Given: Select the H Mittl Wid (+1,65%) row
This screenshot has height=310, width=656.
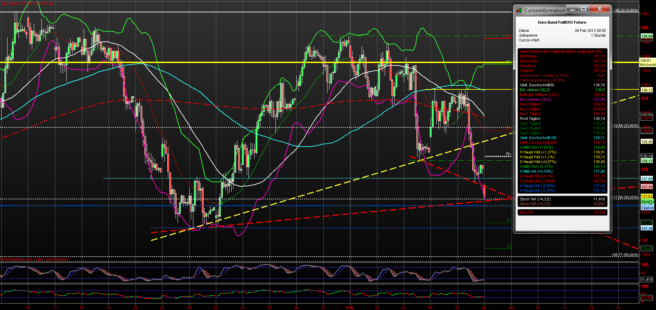Looking at the screenshot, I should tap(562, 147).
